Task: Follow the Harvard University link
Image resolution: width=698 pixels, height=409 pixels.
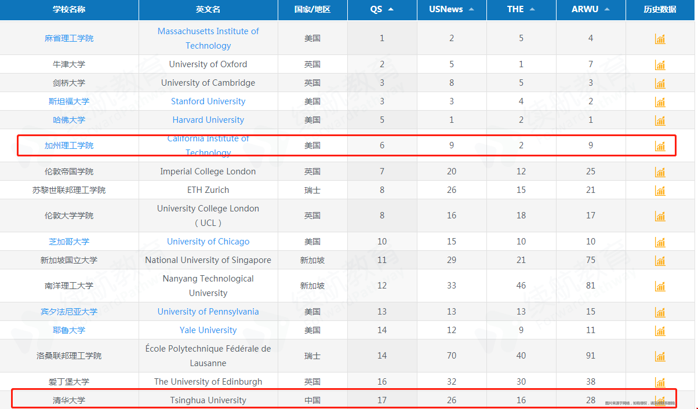Action: [208, 120]
